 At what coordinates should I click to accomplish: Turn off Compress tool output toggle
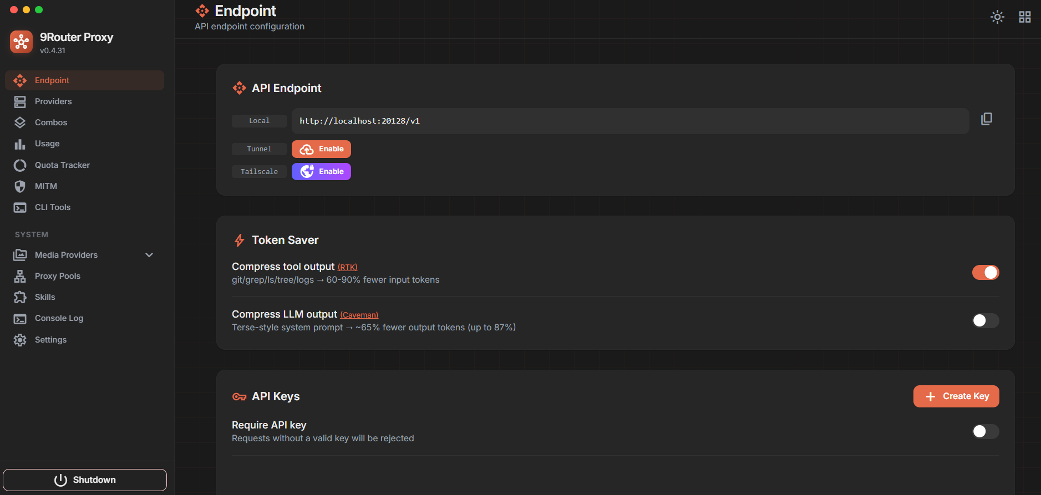tap(986, 273)
